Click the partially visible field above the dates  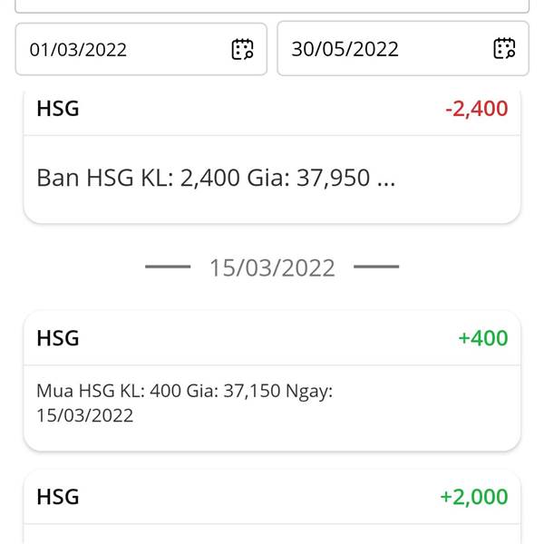pyautogui.click(x=272, y=6)
